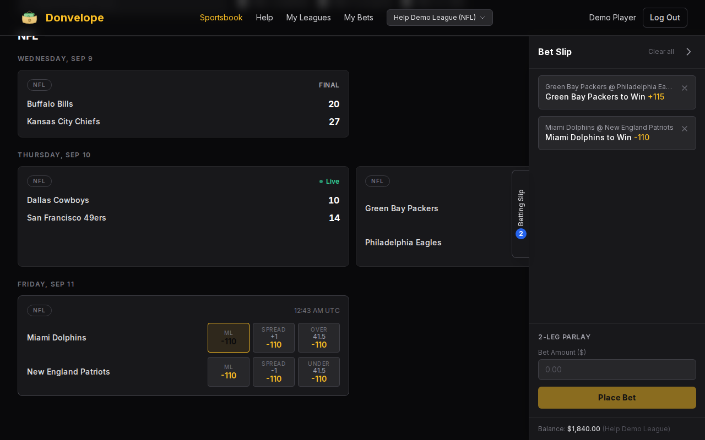Open the live Cowboys vs 49ers game card

tap(183, 216)
